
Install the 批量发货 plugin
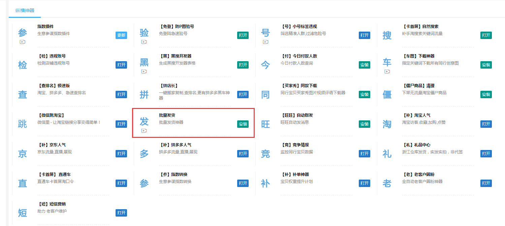click(x=243, y=124)
